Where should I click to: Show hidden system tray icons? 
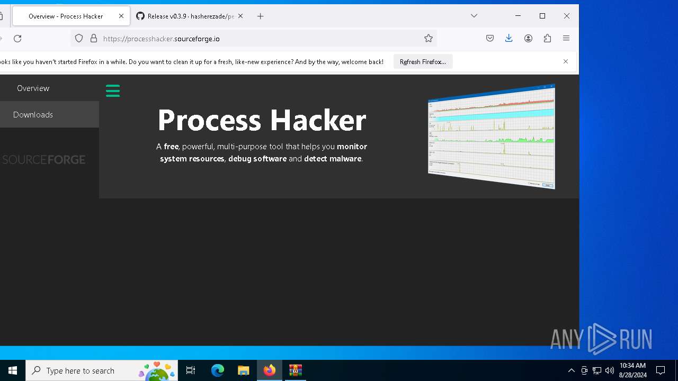coord(571,370)
